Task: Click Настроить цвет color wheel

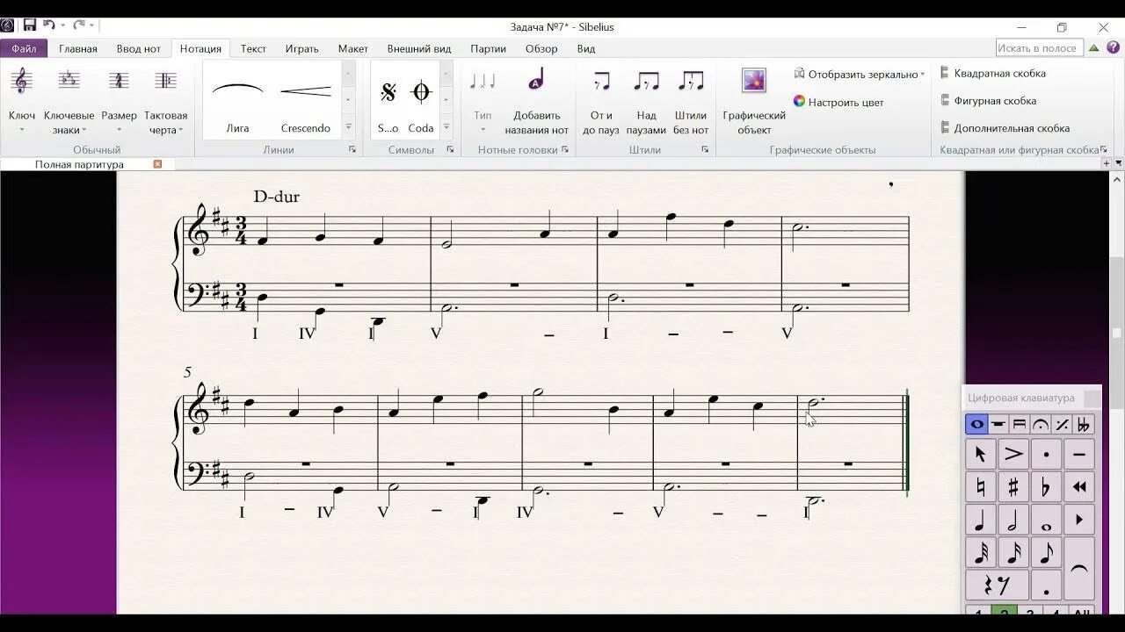Action: [838, 102]
